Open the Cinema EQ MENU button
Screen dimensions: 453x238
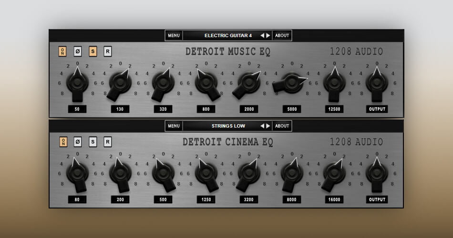174,126
